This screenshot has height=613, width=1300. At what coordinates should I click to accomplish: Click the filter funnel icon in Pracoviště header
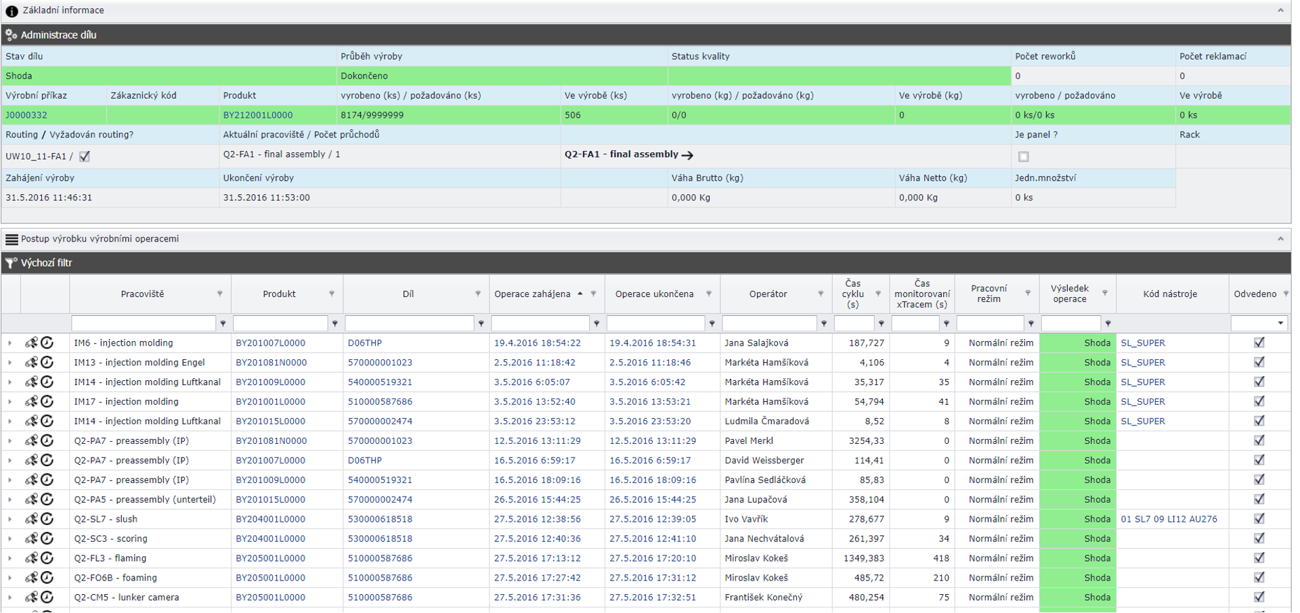pyautogui.click(x=219, y=294)
